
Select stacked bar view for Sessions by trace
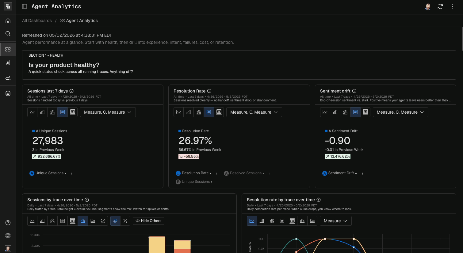coord(83,221)
